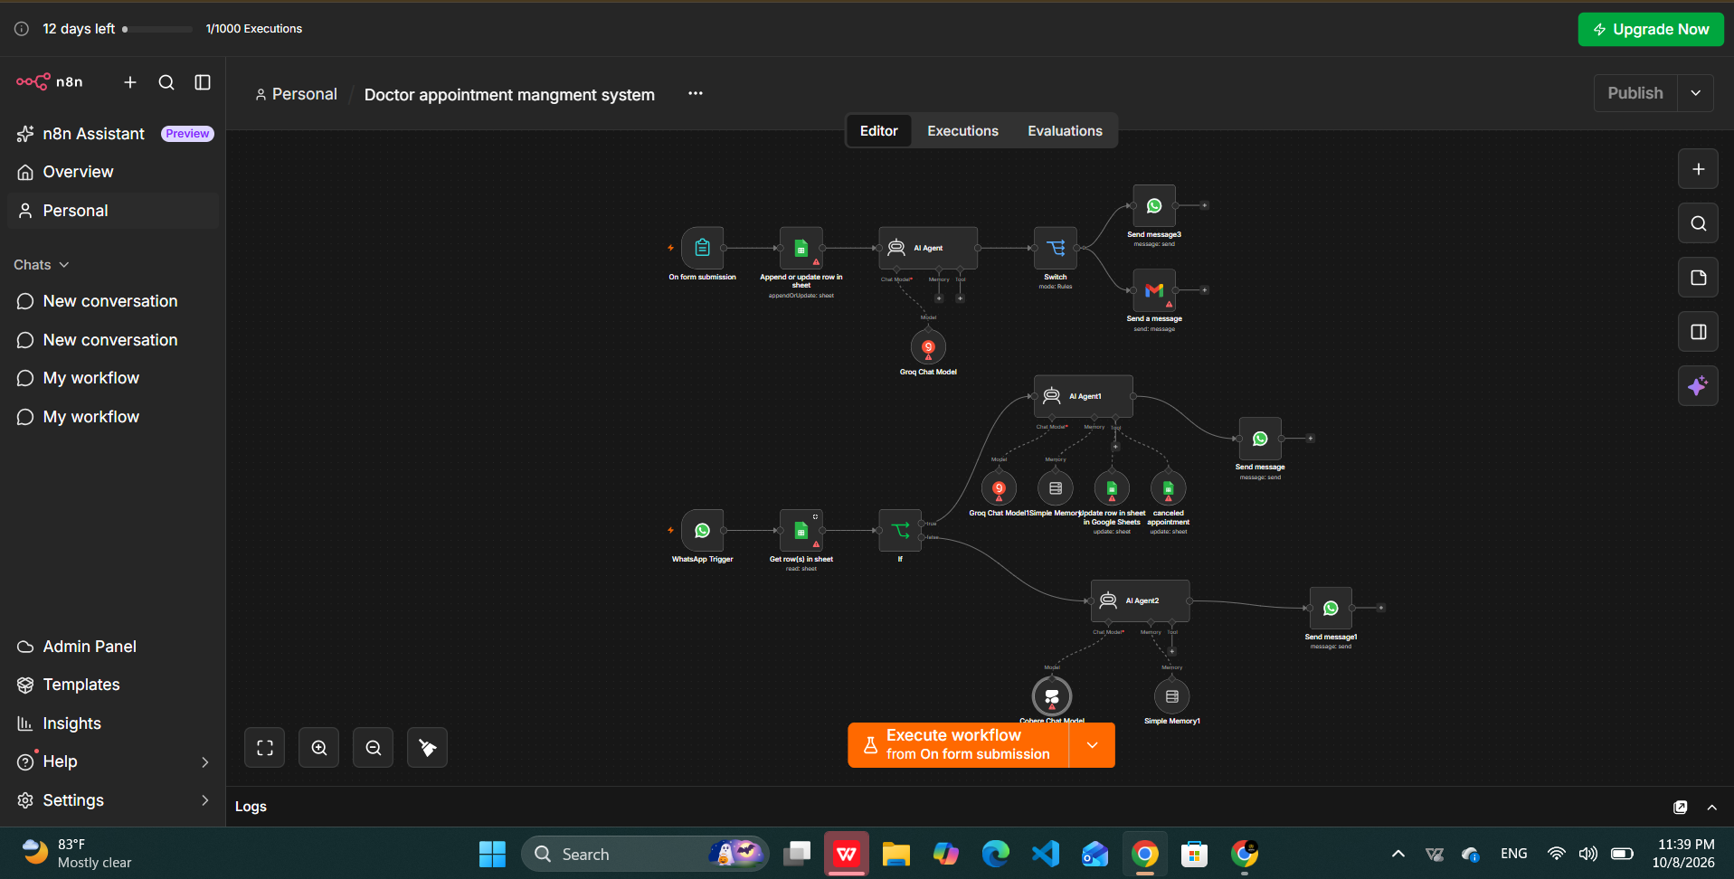Image resolution: width=1734 pixels, height=879 pixels.
Task: Switch to the Executions tab
Action: point(962,131)
